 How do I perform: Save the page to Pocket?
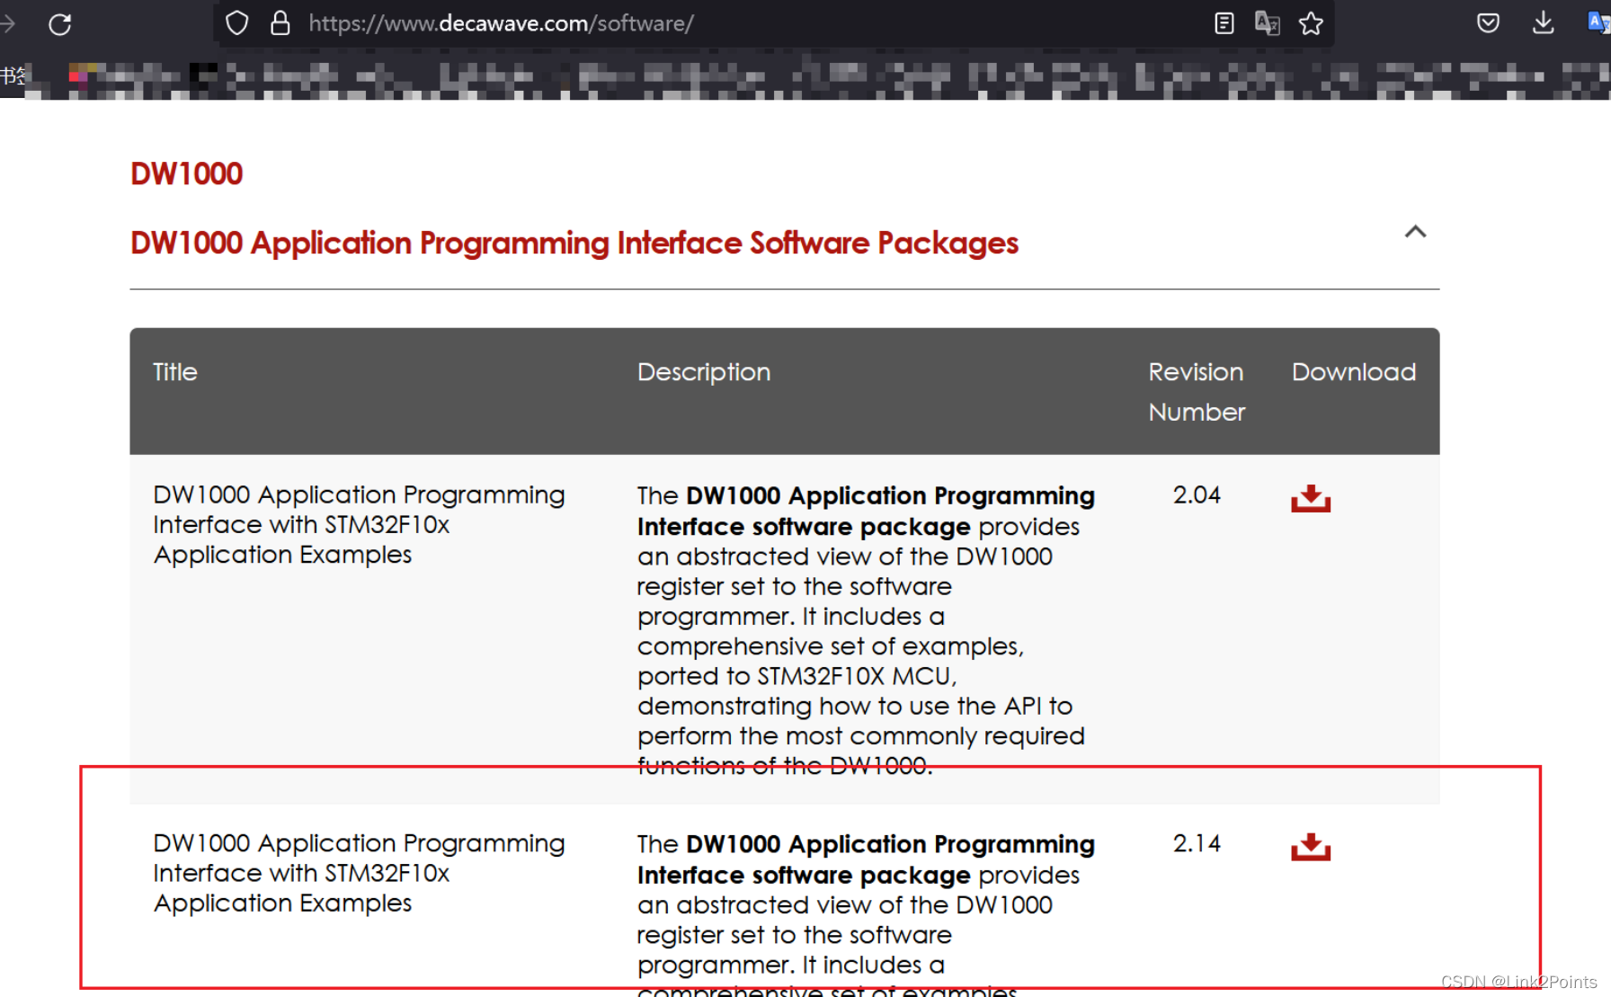click(x=1488, y=23)
